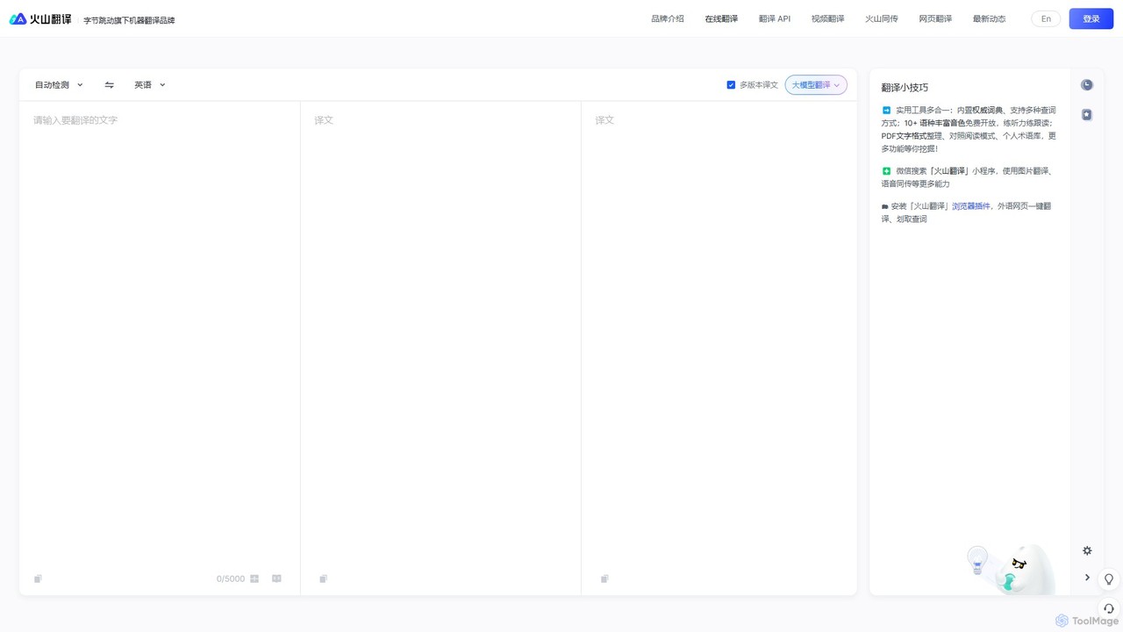Open 火山同传 in top navigation

[x=881, y=18]
